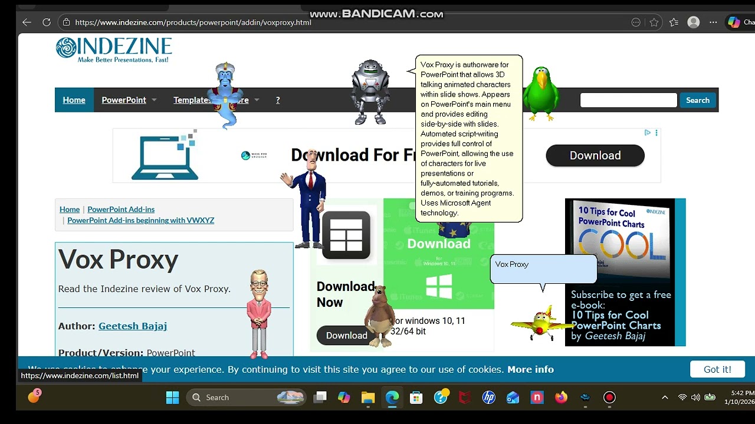The width and height of the screenshot is (755, 424).
Task: Click the site search input field
Action: tap(629, 100)
